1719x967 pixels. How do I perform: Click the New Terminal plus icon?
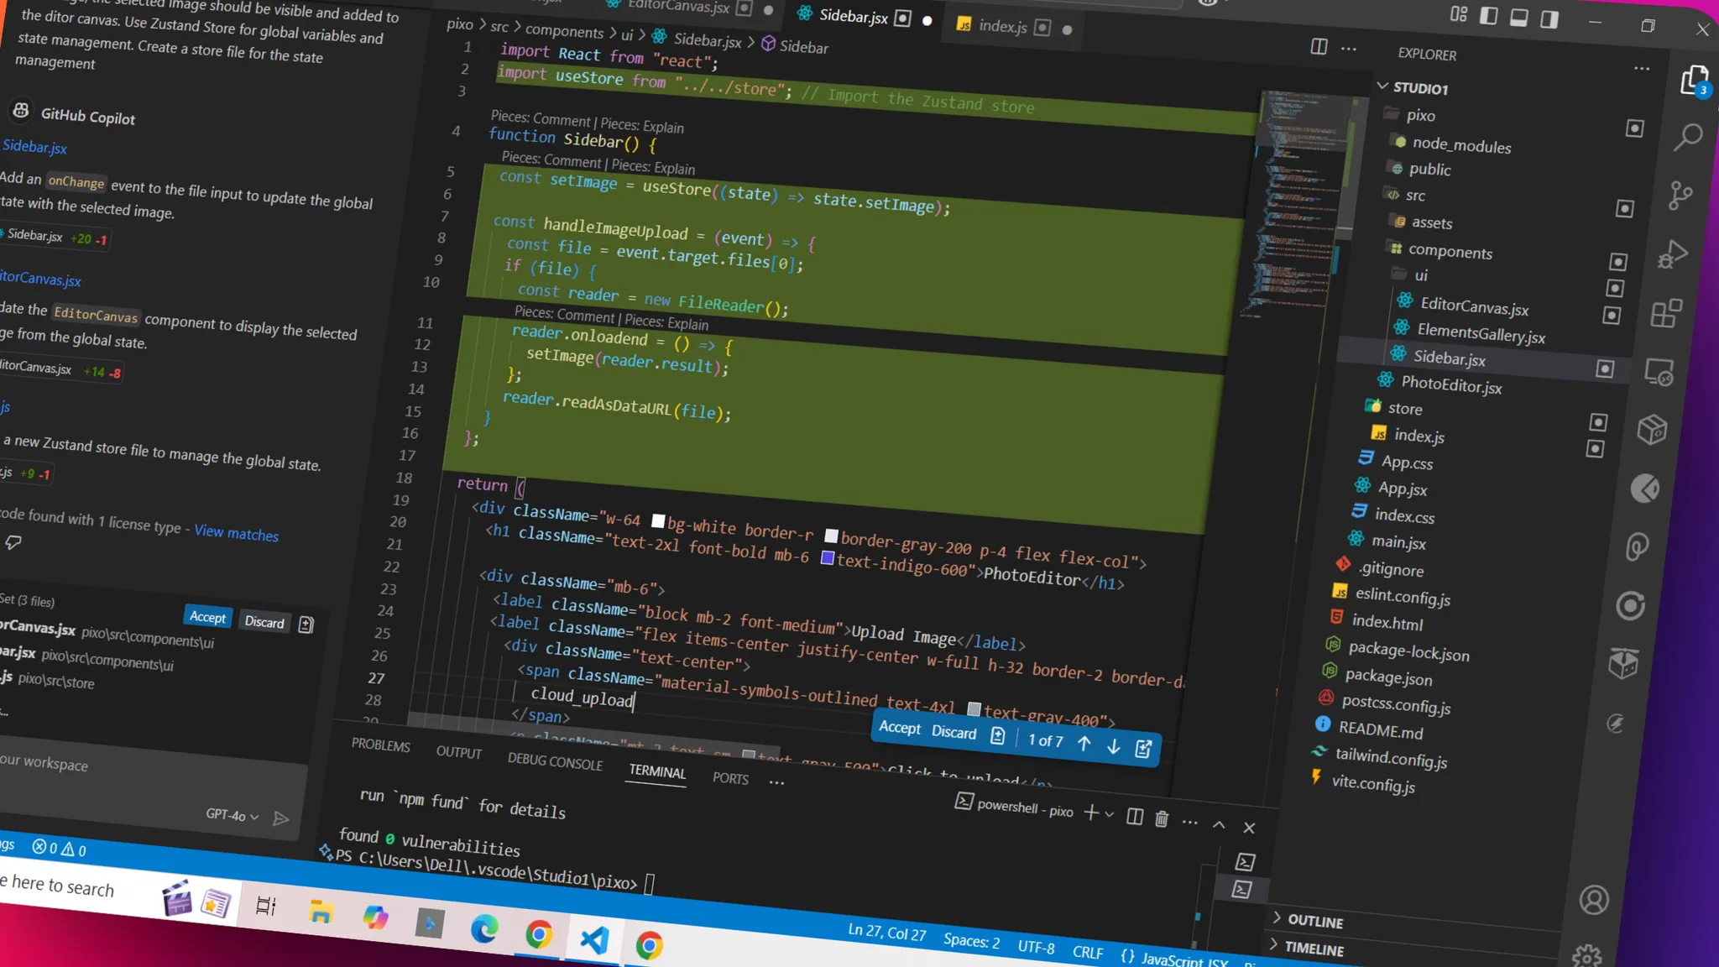tap(1090, 812)
